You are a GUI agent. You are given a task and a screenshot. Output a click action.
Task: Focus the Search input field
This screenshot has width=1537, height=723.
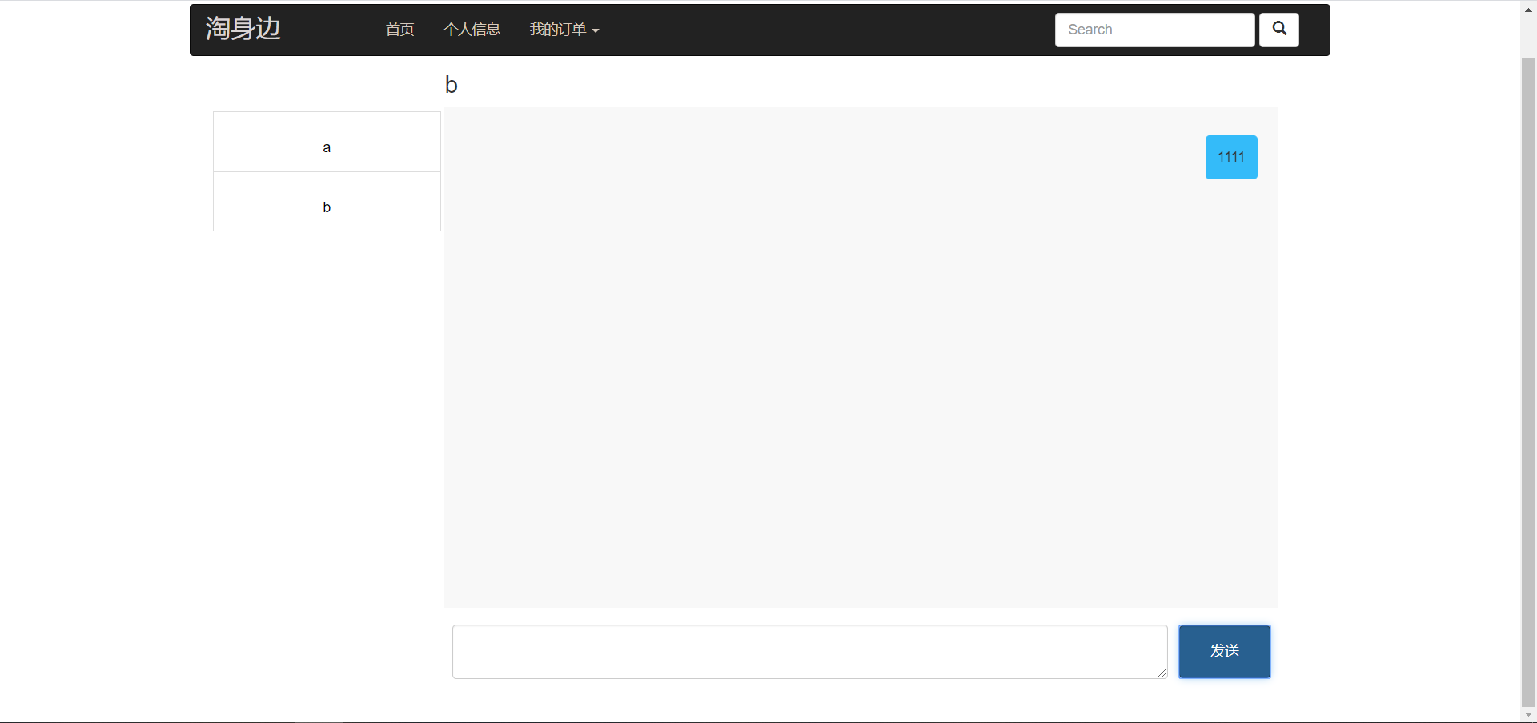[x=1154, y=30]
